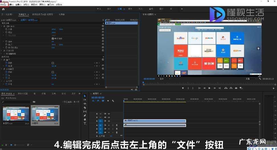Toggle Position stopwatch animation
Viewport: 277px width, 150px height.
tap(6, 29)
